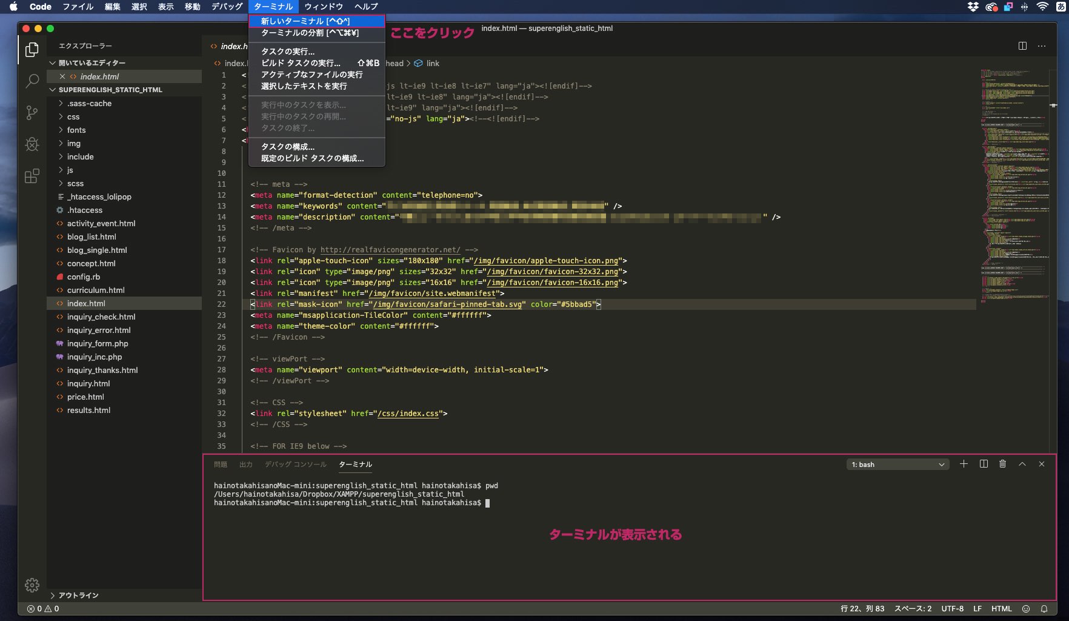The width and height of the screenshot is (1069, 621).
Task: Add a new terminal with plus icon
Action: [964, 464]
